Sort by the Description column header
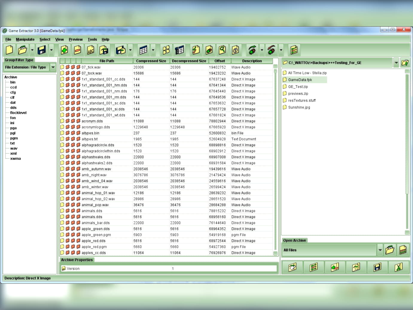 point(252,61)
